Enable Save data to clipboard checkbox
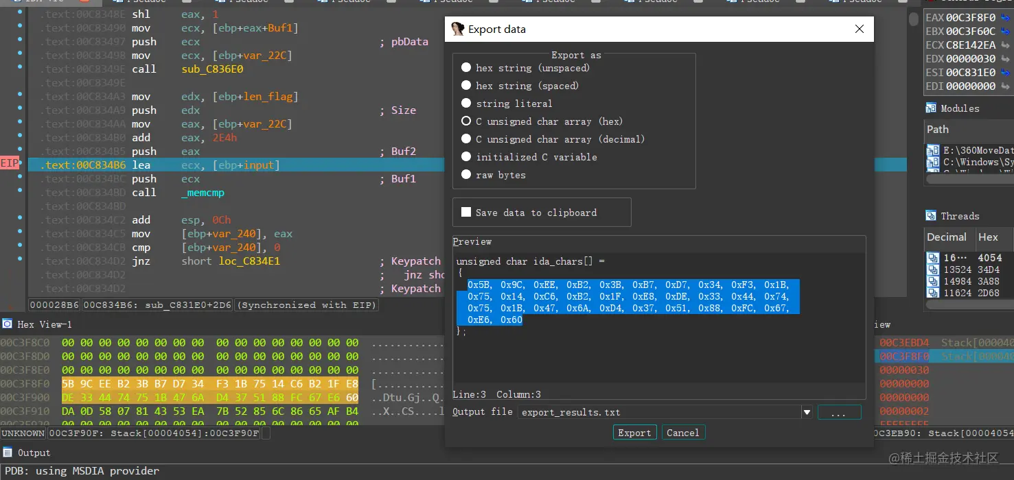Screen dimensions: 1014x480 point(466,213)
